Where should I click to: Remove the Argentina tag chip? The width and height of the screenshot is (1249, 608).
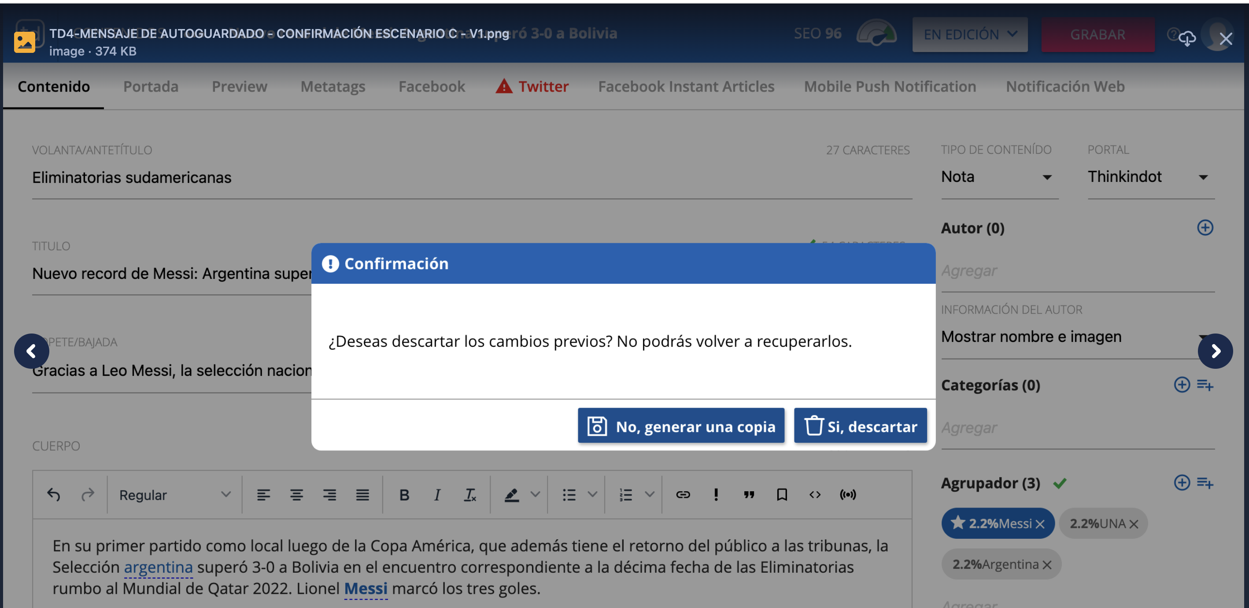point(1047,565)
